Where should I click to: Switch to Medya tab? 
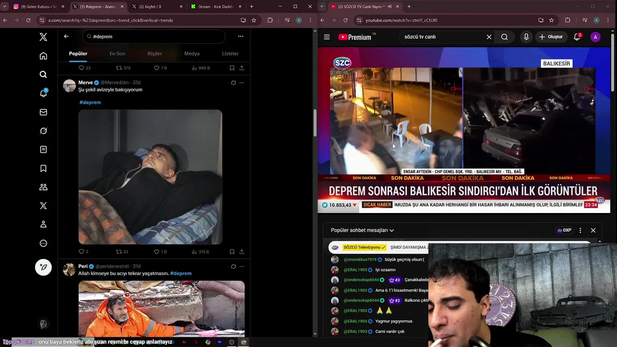point(192,53)
